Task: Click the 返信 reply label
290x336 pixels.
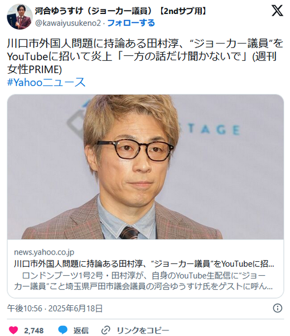Action: click(x=81, y=330)
